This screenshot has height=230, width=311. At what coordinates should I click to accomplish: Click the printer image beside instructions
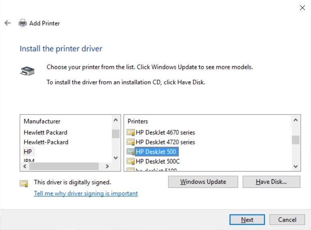(28, 71)
